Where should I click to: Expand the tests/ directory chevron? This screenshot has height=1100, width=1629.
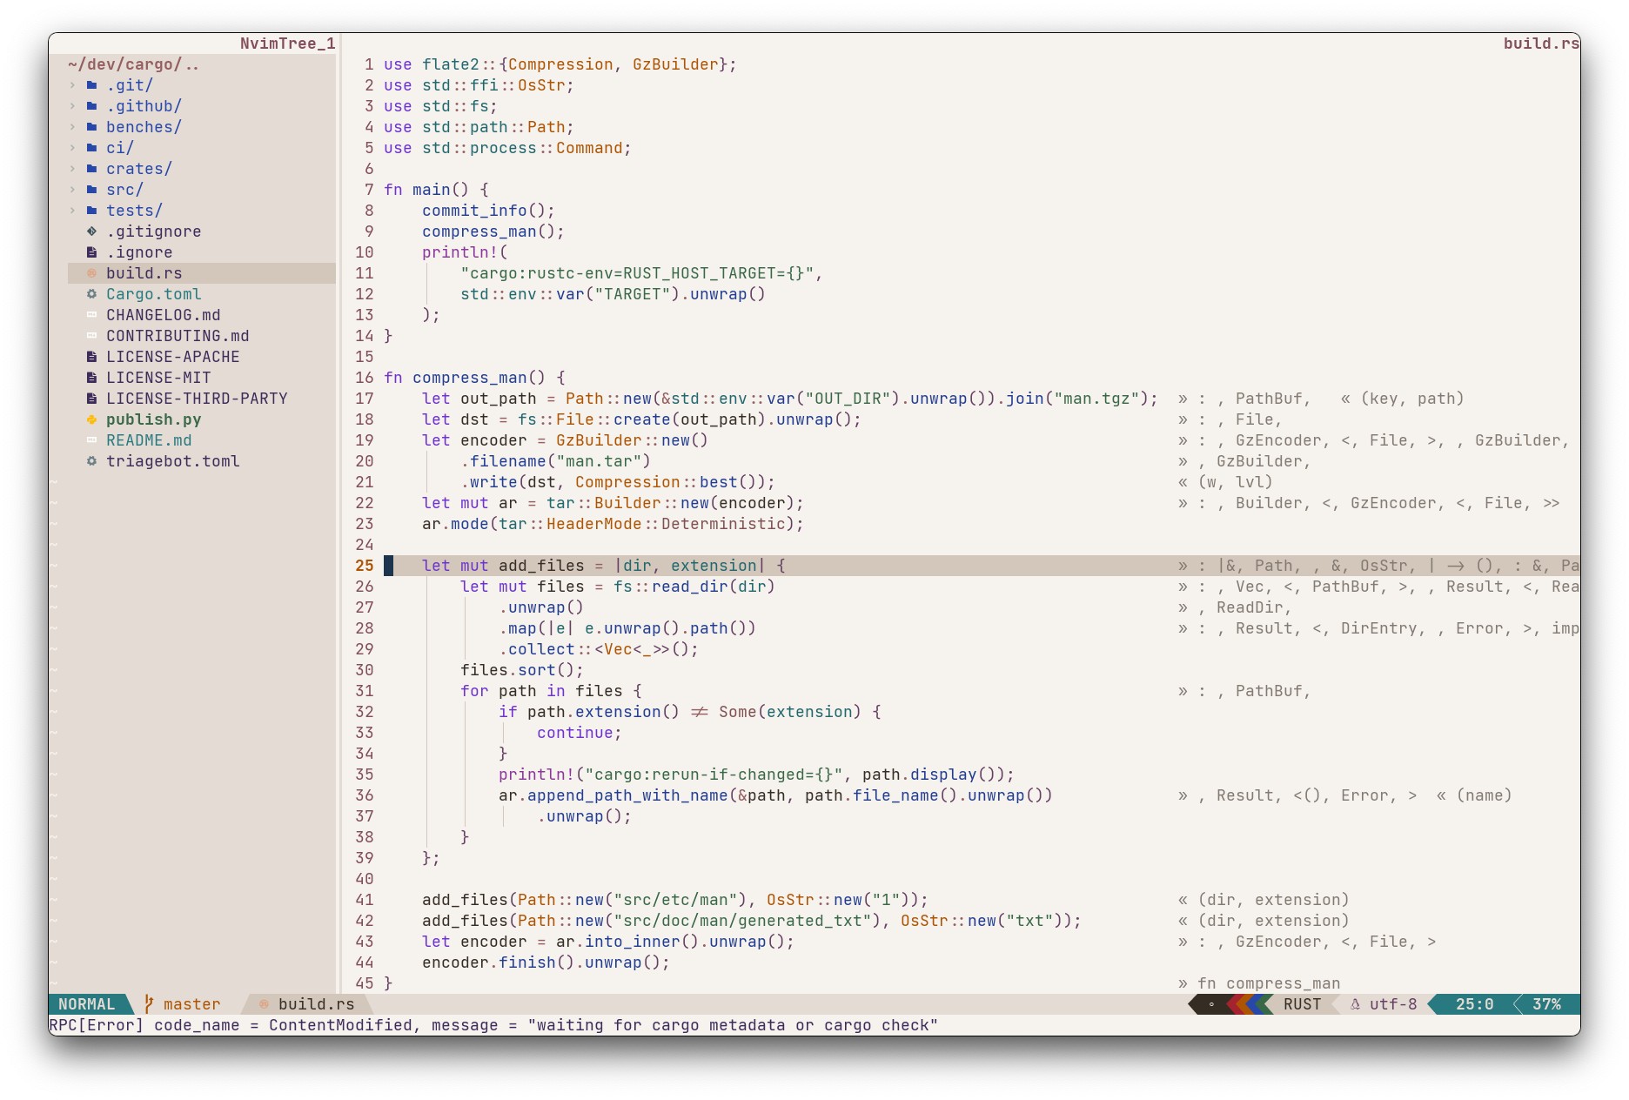(x=72, y=211)
